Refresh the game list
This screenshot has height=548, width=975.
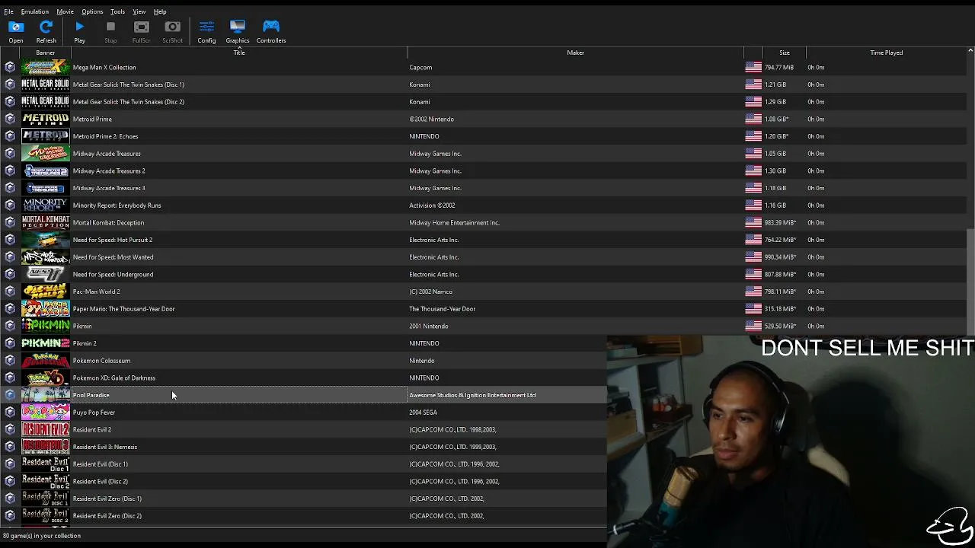point(46,31)
